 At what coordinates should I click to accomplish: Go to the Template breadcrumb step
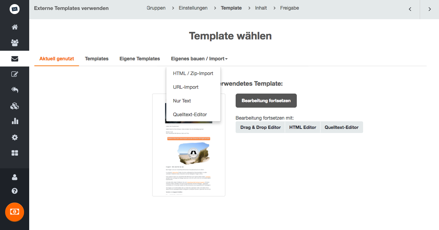click(x=231, y=8)
